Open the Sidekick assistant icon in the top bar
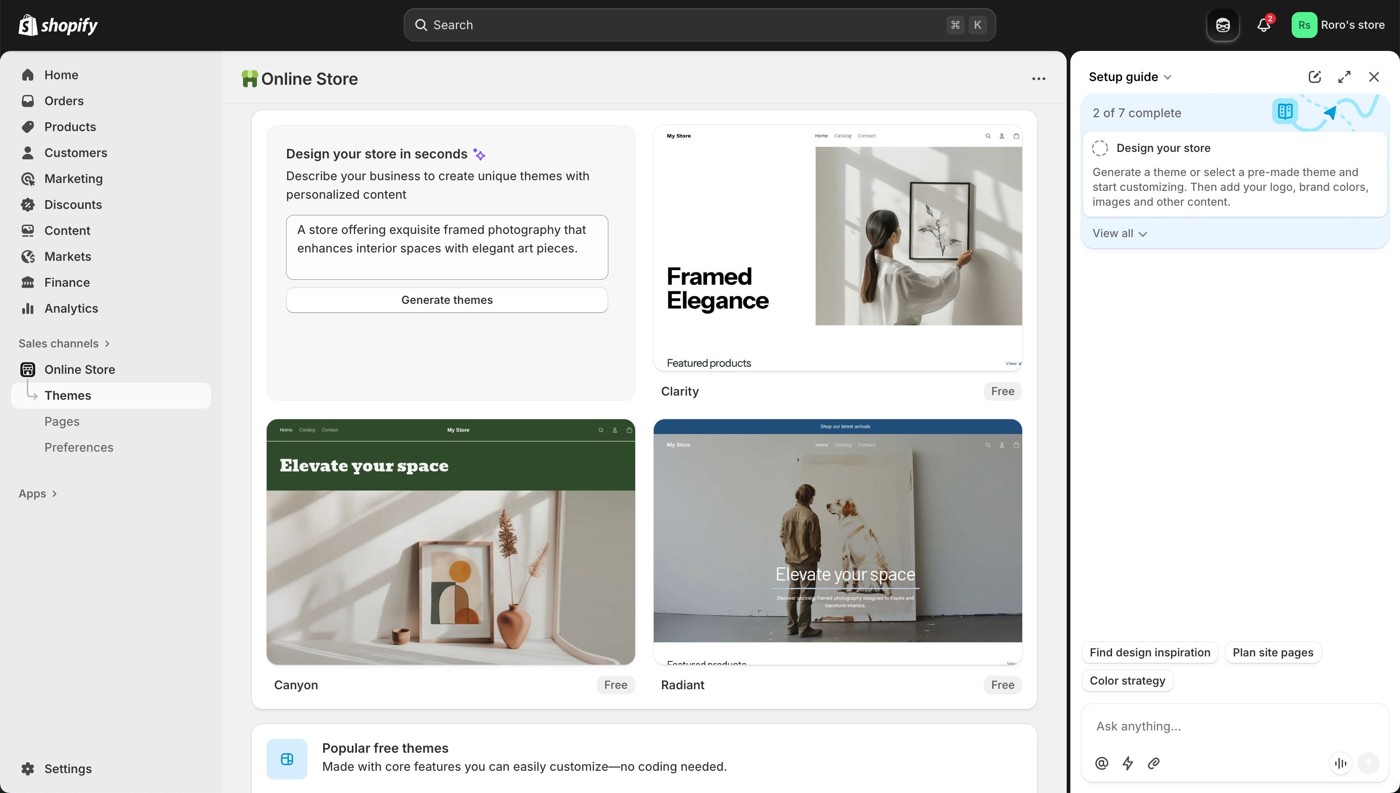 pos(1223,25)
